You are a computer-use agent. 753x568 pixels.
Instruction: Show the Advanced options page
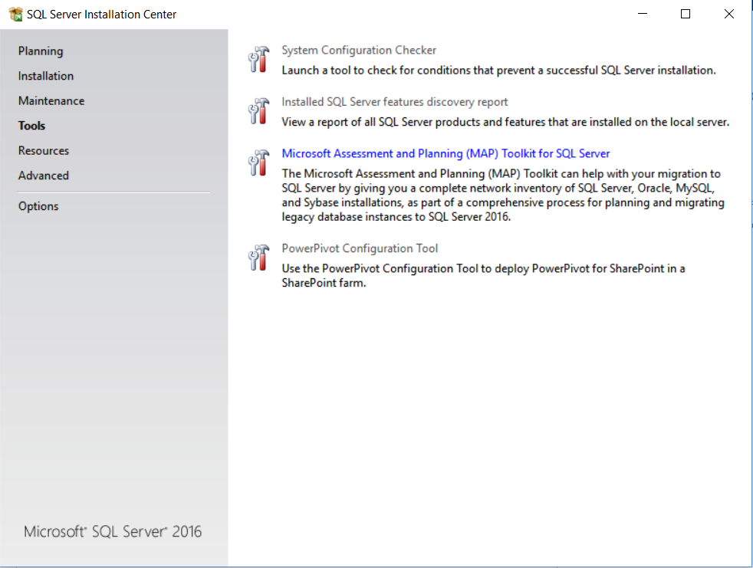44,176
